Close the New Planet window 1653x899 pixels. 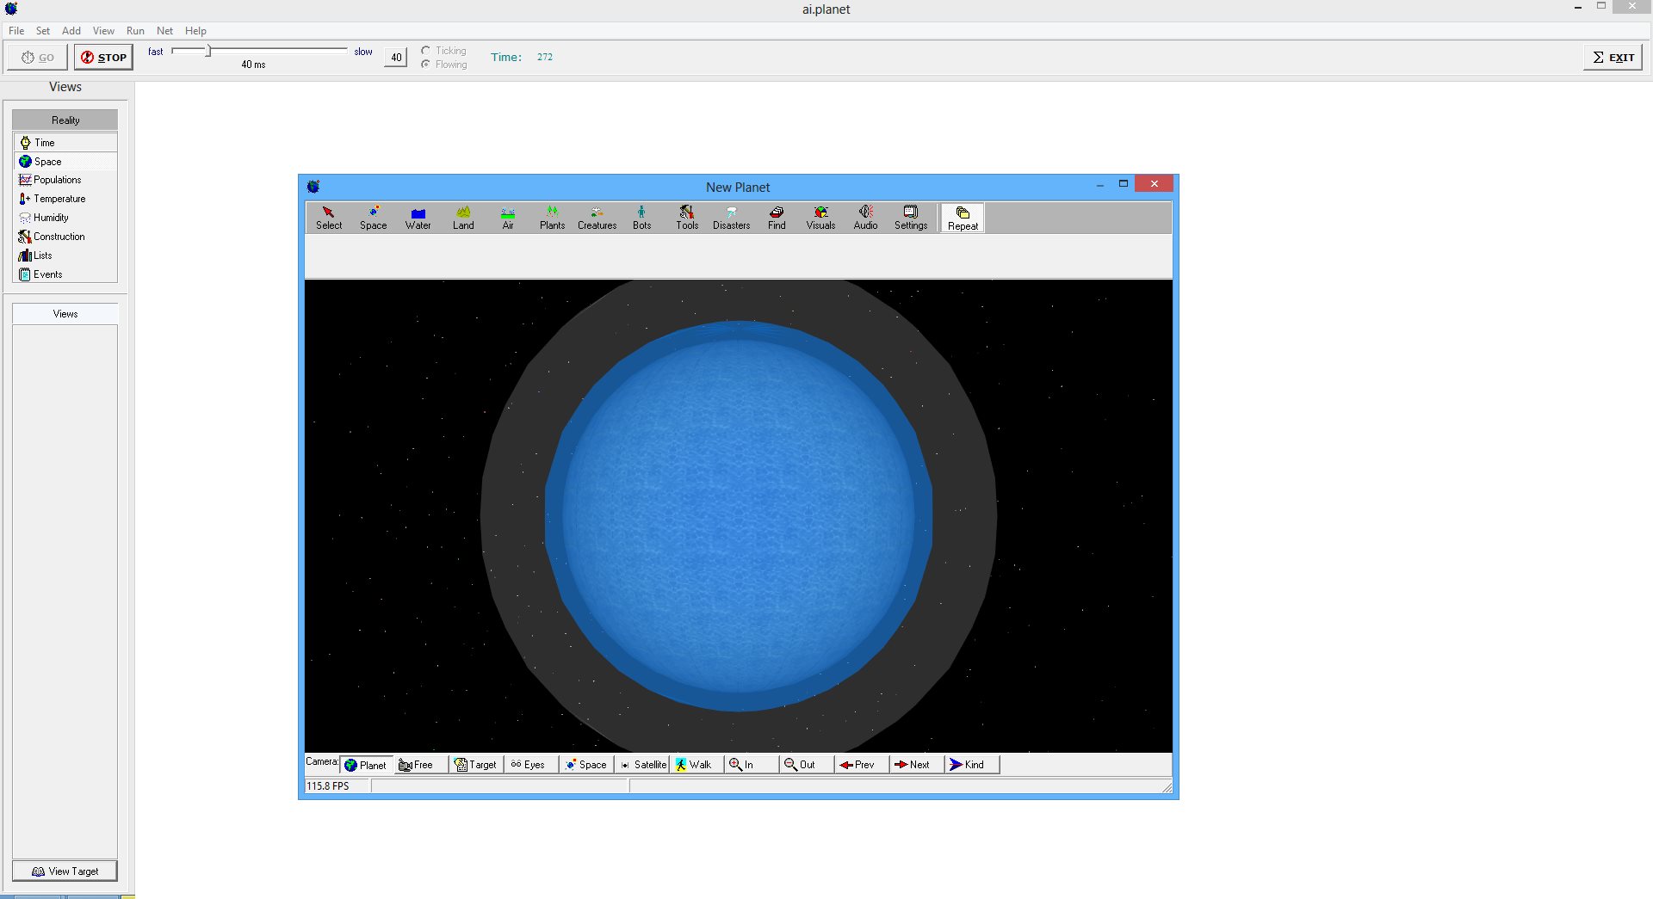pos(1154,183)
